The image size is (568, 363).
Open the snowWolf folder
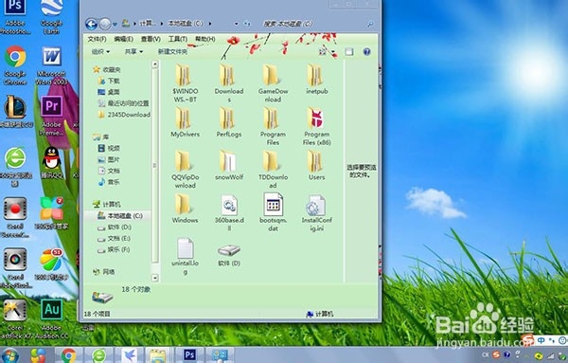[228, 165]
